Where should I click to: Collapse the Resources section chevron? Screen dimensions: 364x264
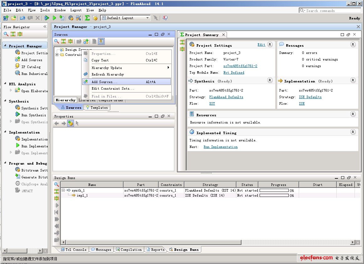(353, 114)
